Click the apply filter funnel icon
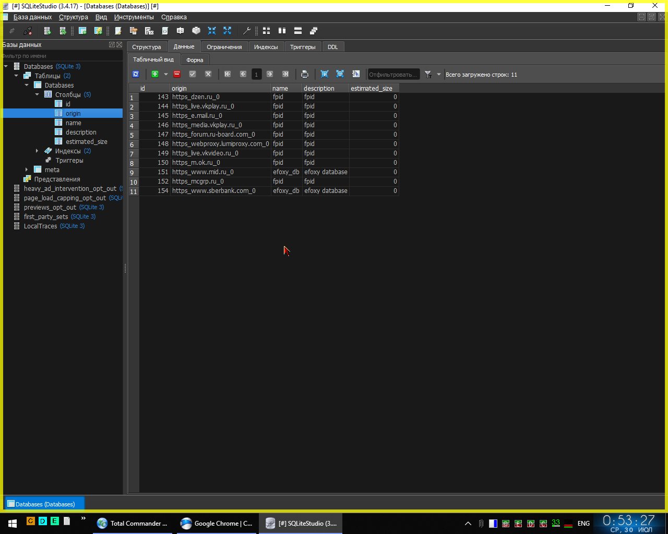668x534 pixels. click(428, 75)
